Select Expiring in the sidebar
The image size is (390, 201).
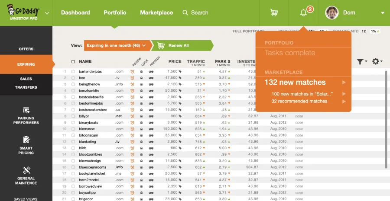(26, 64)
